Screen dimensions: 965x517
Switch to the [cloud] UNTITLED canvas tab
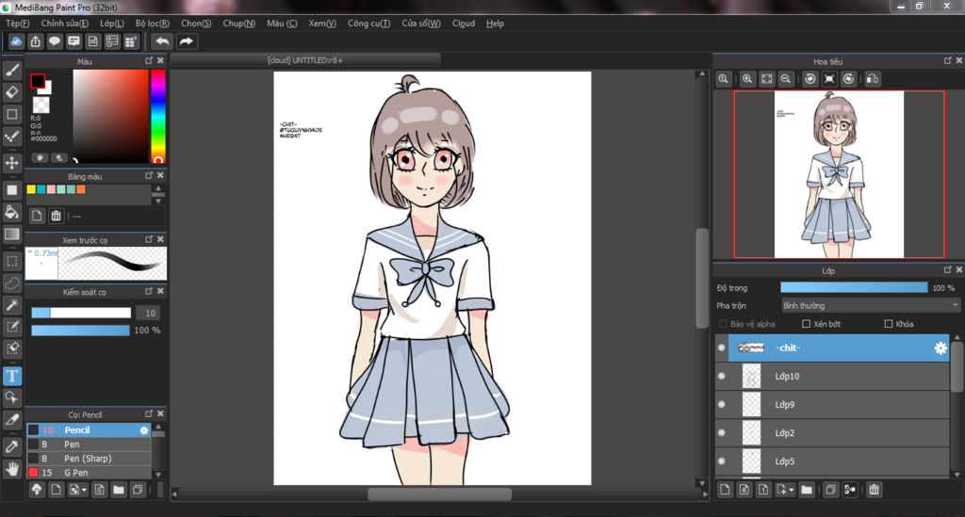pyautogui.click(x=305, y=60)
